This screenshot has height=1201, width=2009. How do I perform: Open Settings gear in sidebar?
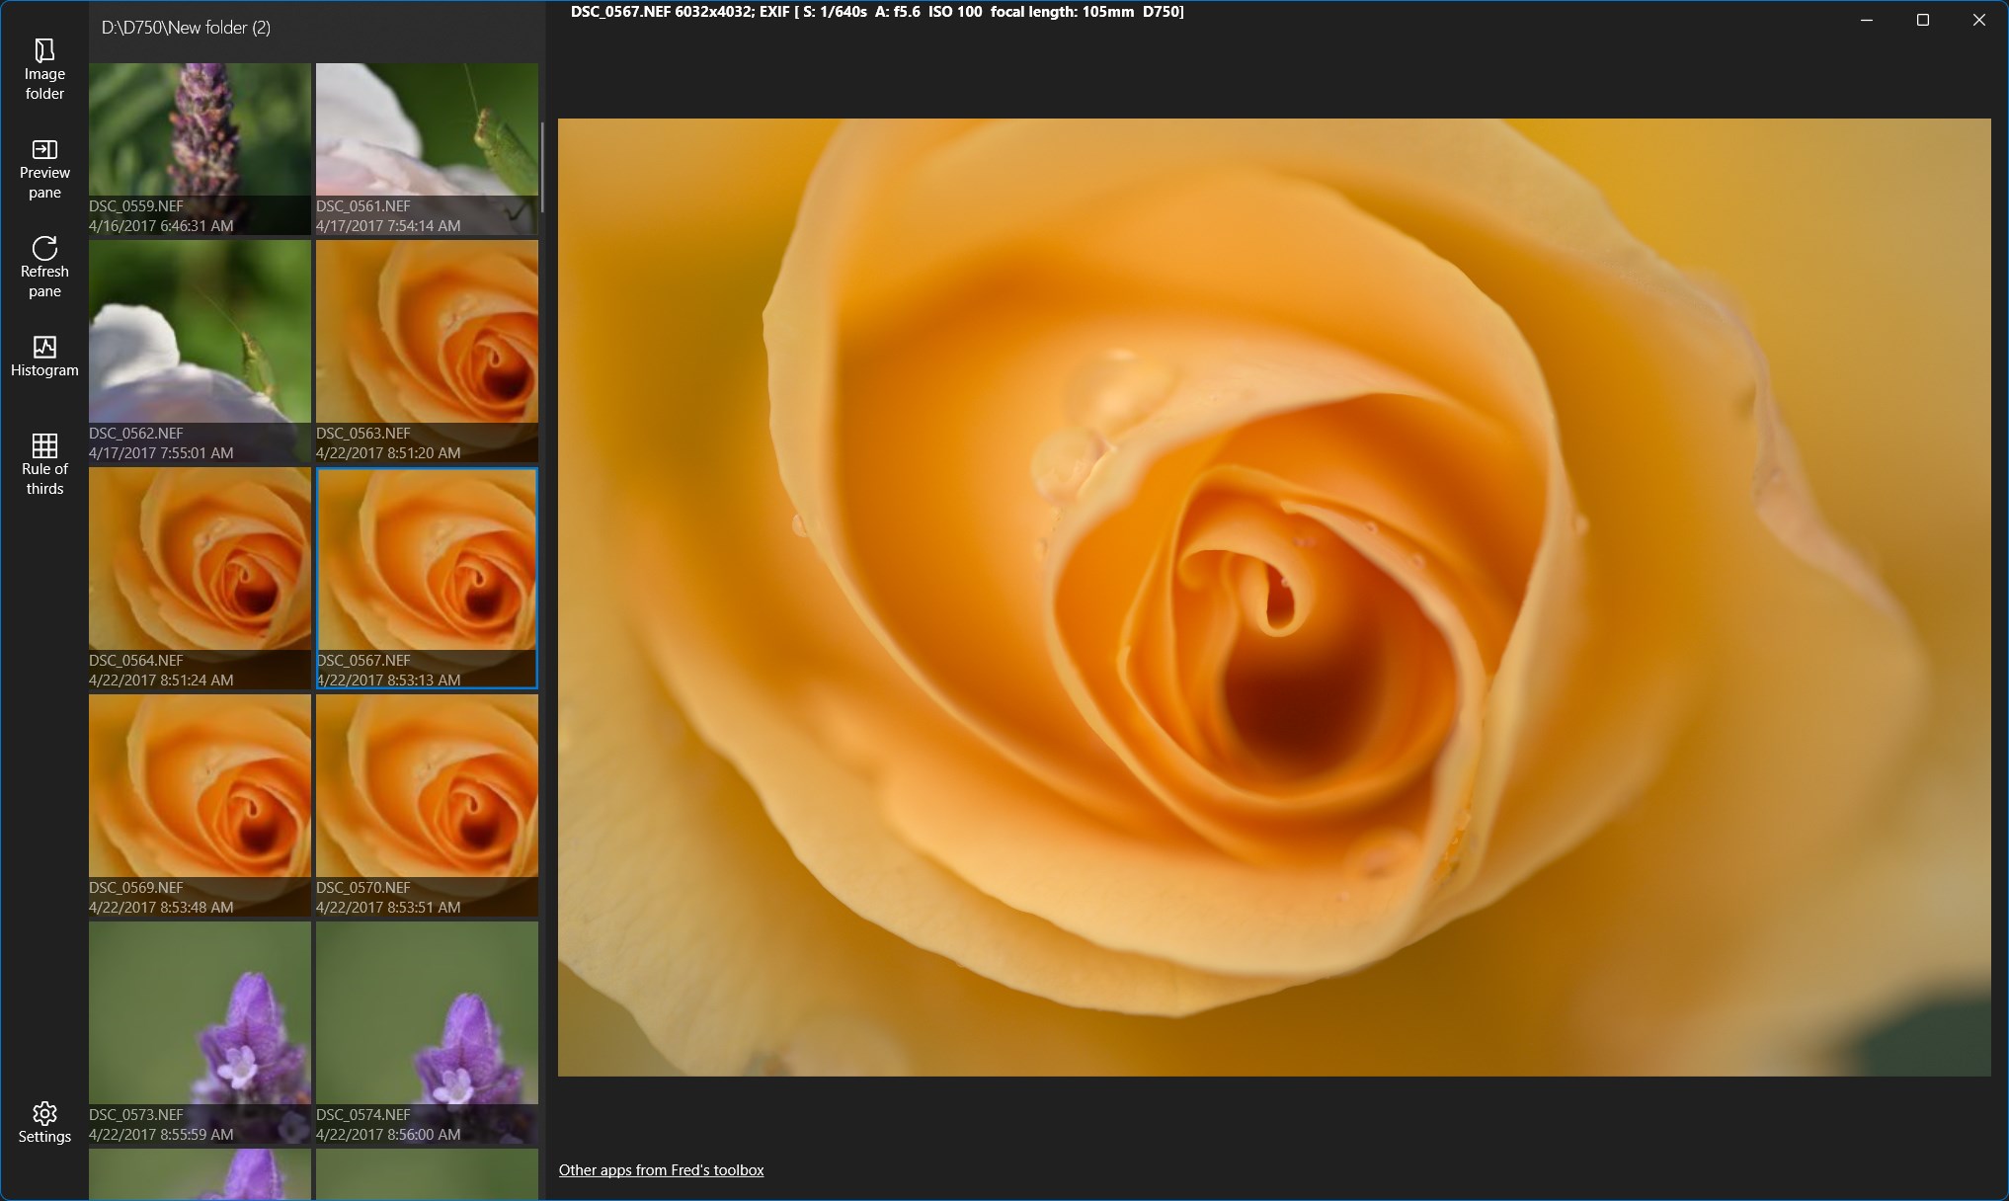click(44, 1123)
